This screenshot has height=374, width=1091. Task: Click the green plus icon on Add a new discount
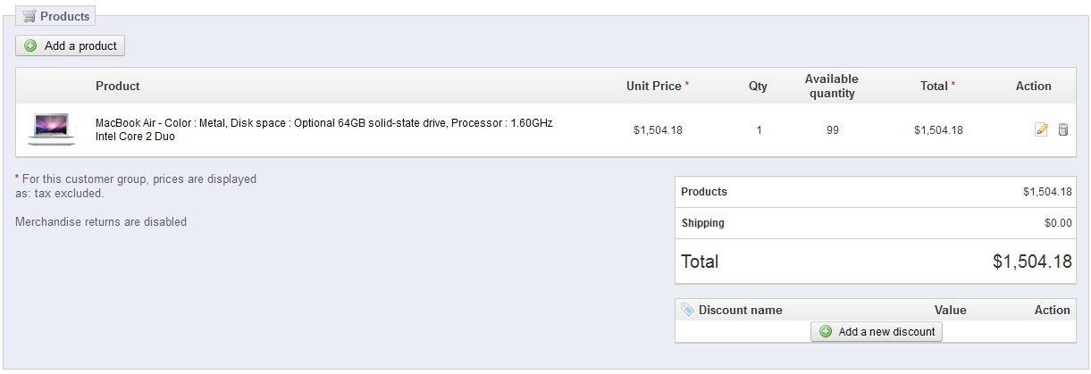pyautogui.click(x=826, y=332)
